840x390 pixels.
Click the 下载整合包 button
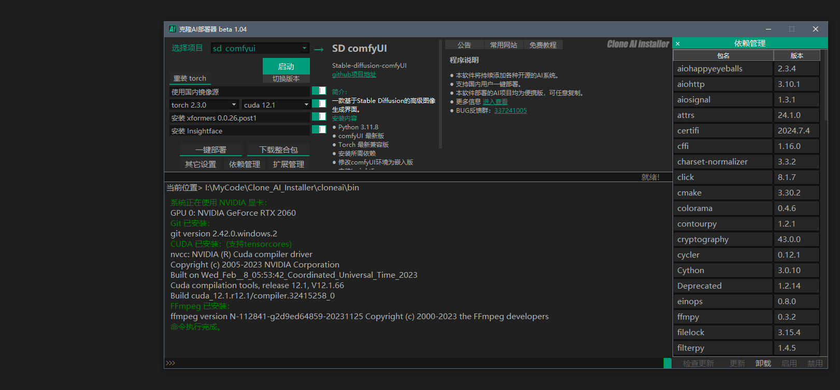(x=278, y=150)
